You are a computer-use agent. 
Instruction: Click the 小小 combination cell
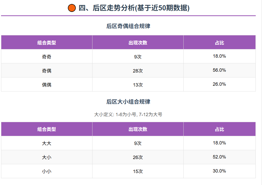[x=47, y=171]
